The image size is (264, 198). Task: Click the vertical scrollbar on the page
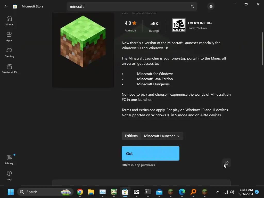click(x=263, y=48)
